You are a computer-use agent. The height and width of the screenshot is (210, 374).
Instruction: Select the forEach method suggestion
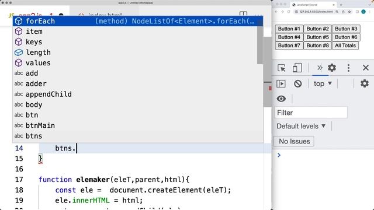138,21
